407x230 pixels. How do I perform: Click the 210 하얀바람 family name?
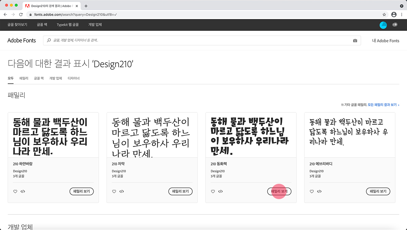(23, 164)
